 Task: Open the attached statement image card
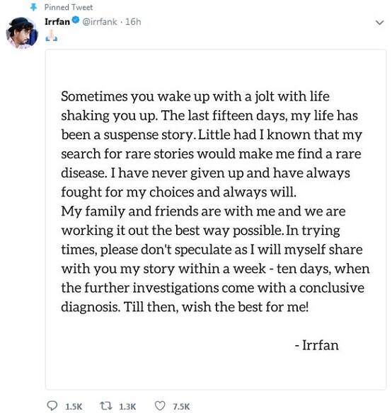click(x=216, y=219)
